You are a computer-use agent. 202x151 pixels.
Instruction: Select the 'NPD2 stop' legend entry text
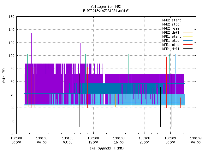pos(171,24)
